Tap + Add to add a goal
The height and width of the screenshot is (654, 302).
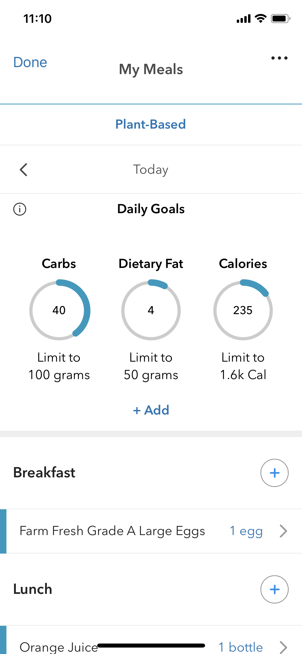(151, 410)
